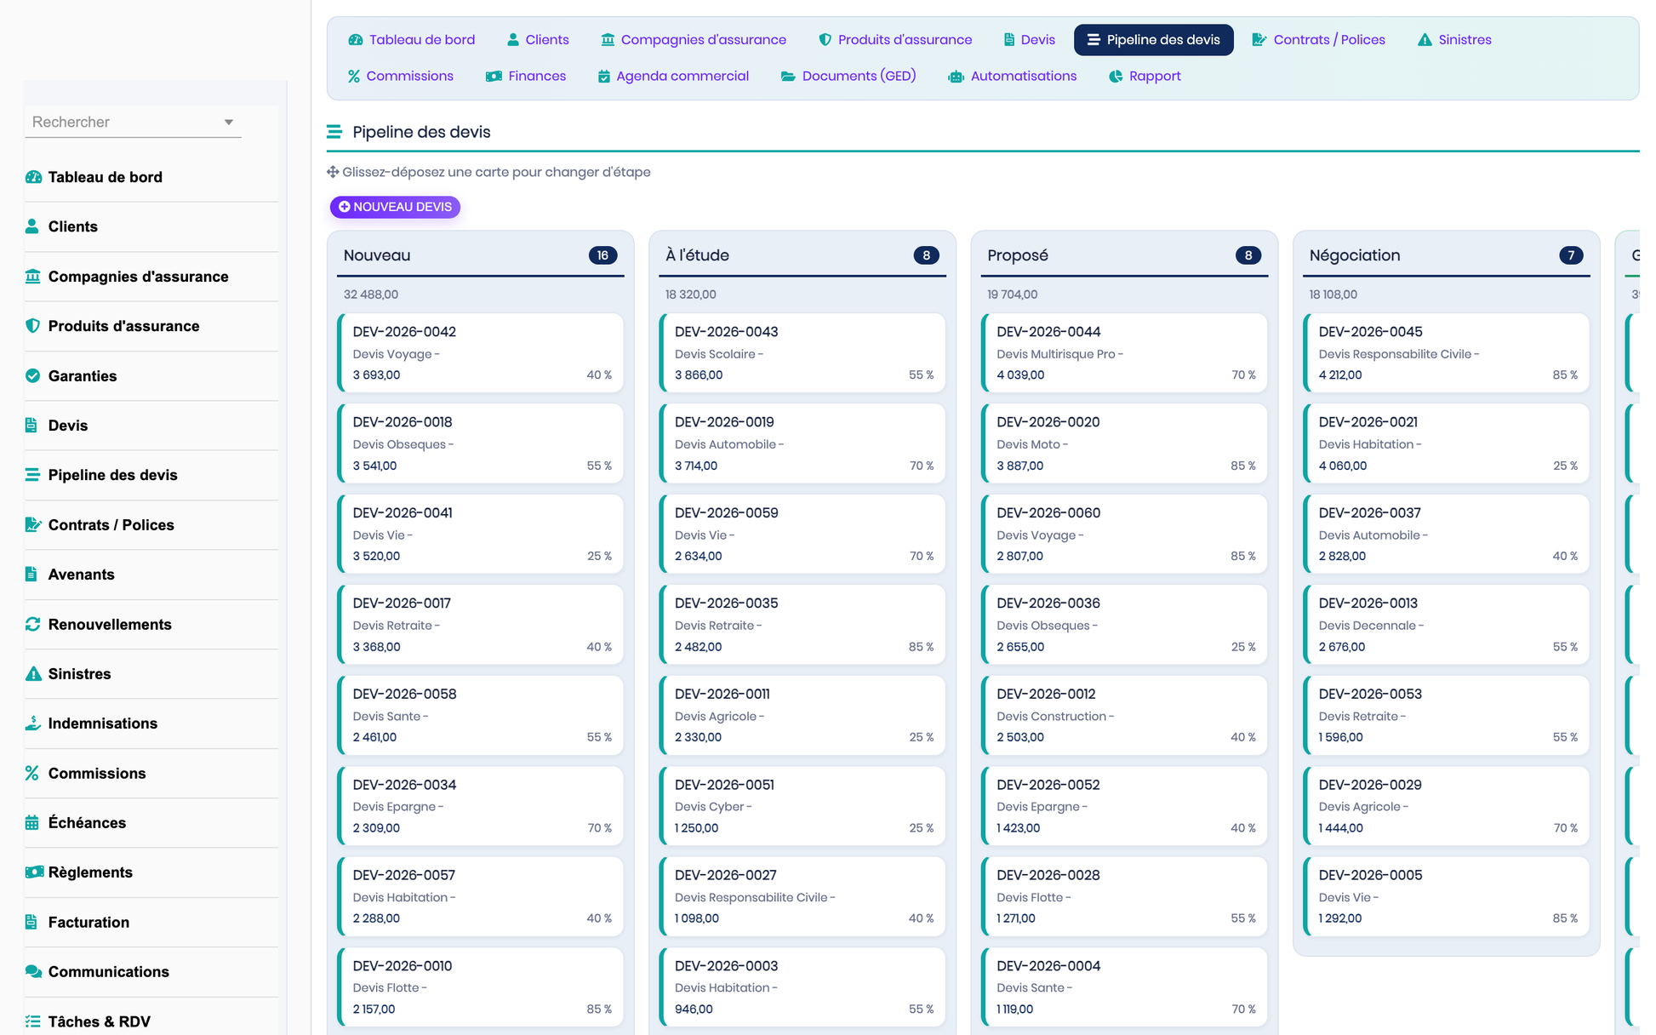Click the Clients person icon in sidebar
Viewport: 1656px width, 1035px height.
(x=32, y=226)
